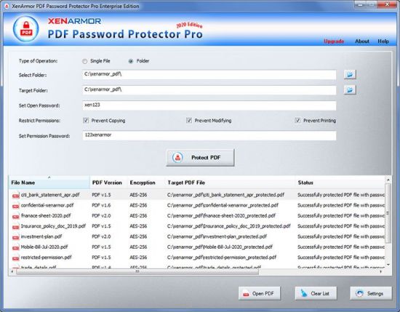
Task: Select restricted-permission.pdf file name
Action: (x=46, y=257)
